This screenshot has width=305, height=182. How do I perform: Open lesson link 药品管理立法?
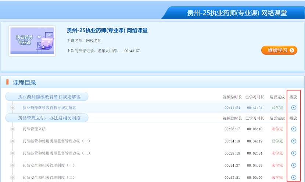tap(34, 129)
